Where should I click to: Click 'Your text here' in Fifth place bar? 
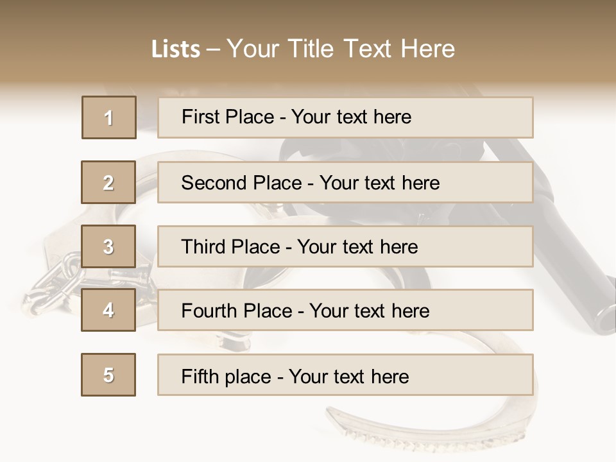[348, 376]
